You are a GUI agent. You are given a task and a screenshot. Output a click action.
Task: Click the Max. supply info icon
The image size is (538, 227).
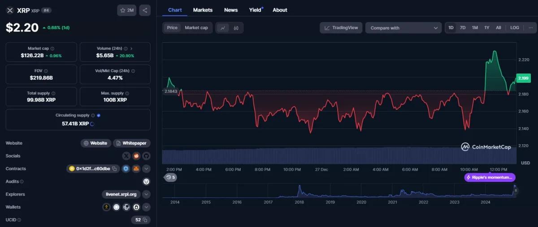click(127, 93)
